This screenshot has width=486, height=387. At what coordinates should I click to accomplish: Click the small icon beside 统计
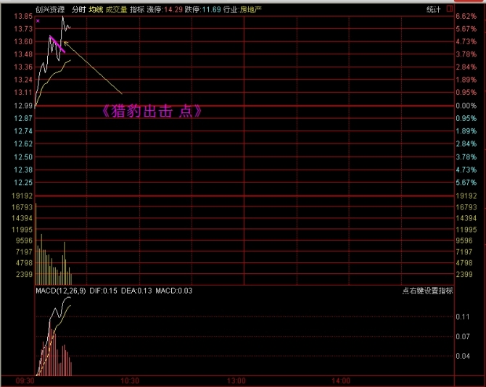point(449,9)
